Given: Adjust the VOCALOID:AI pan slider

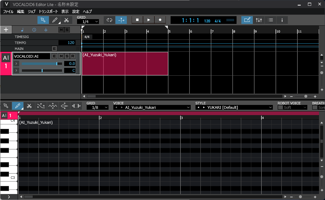Looking at the screenshot, I should point(42,71).
